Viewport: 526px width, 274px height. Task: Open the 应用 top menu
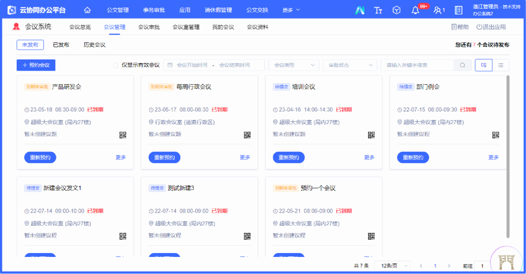click(x=185, y=10)
